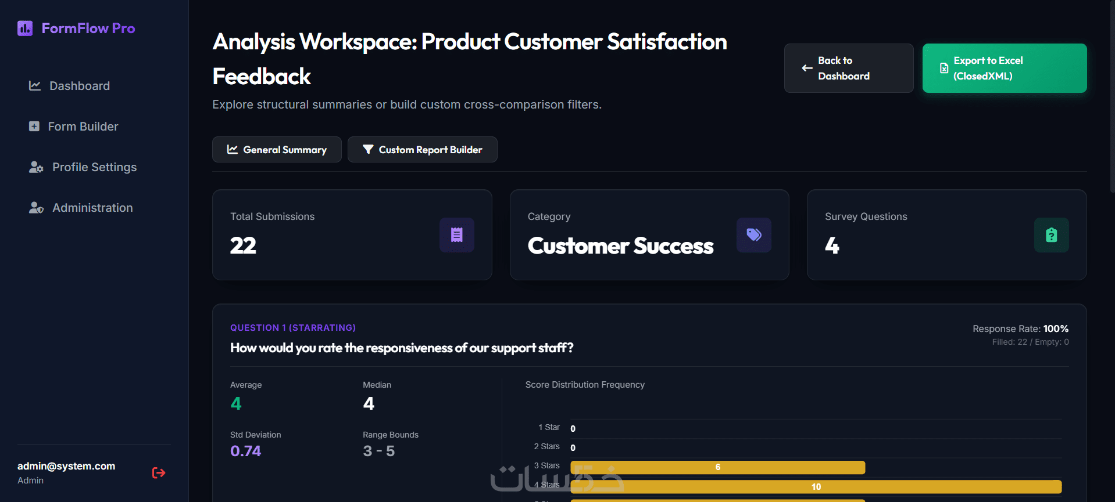Click the line chart icon on General Summary

pos(233,150)
